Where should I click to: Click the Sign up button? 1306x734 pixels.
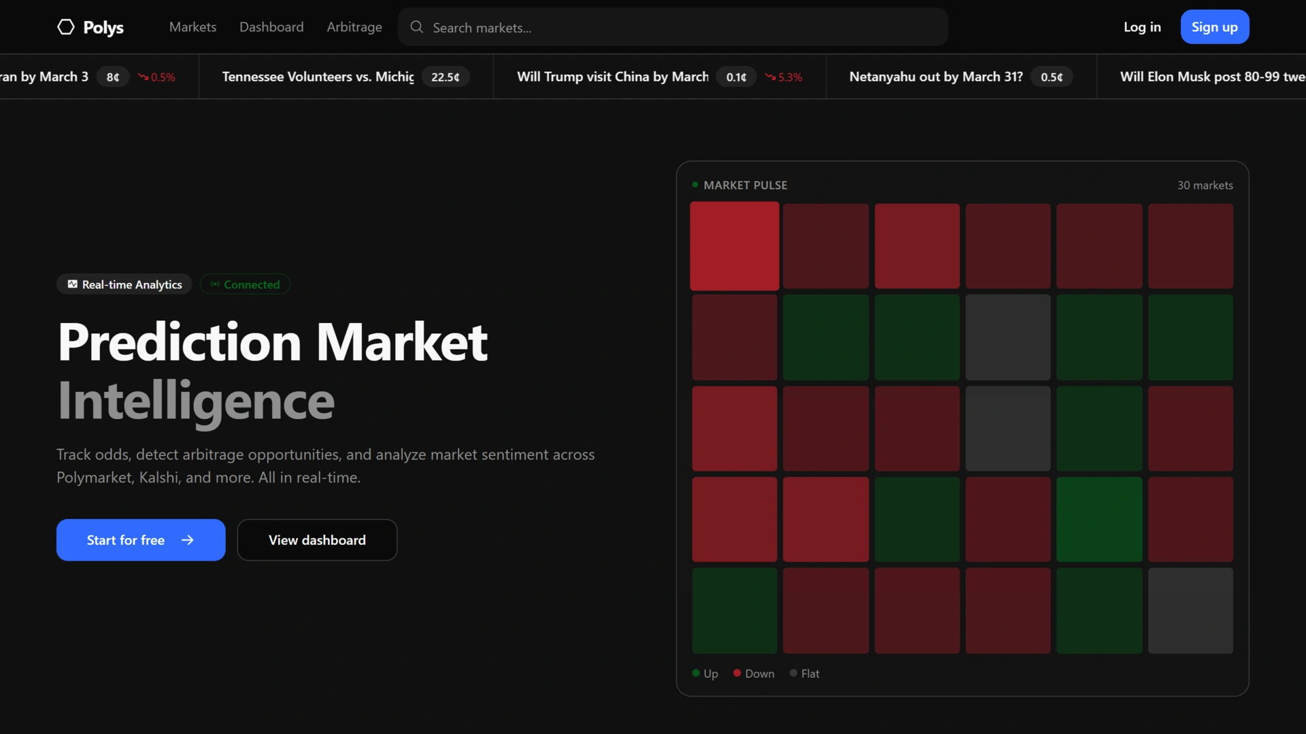pos(1215,27)
